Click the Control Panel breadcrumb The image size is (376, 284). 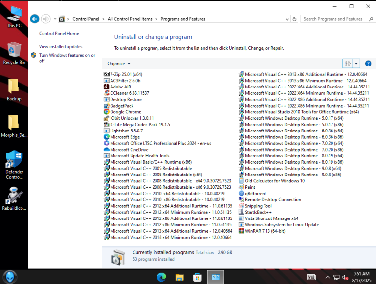[86, 19]
